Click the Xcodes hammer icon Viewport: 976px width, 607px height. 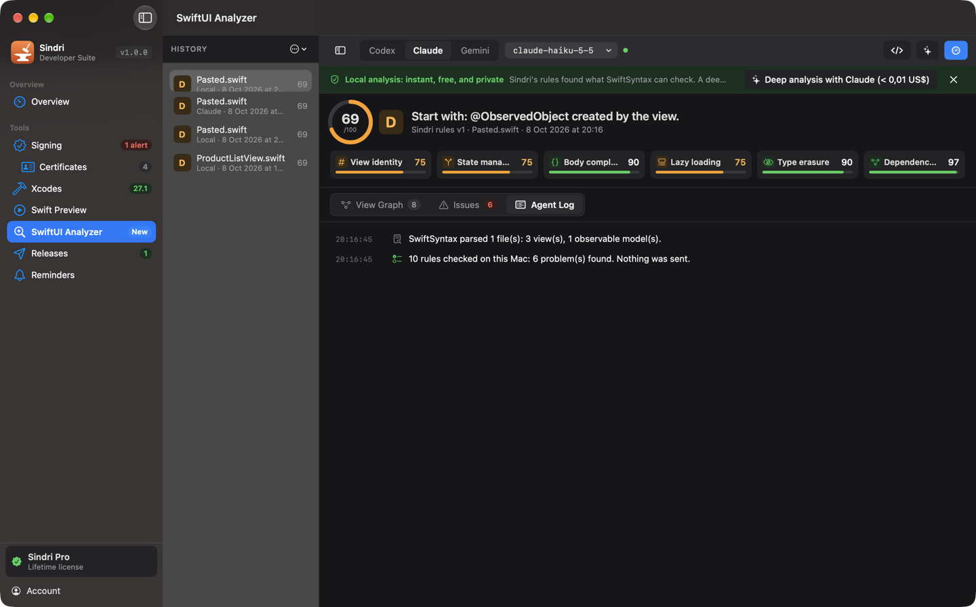[x=20, y=188]
